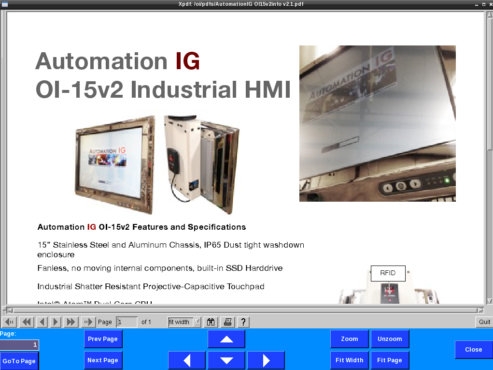Jump back with the double-left arrow icon
493x370 pixels.
point(27,322)
